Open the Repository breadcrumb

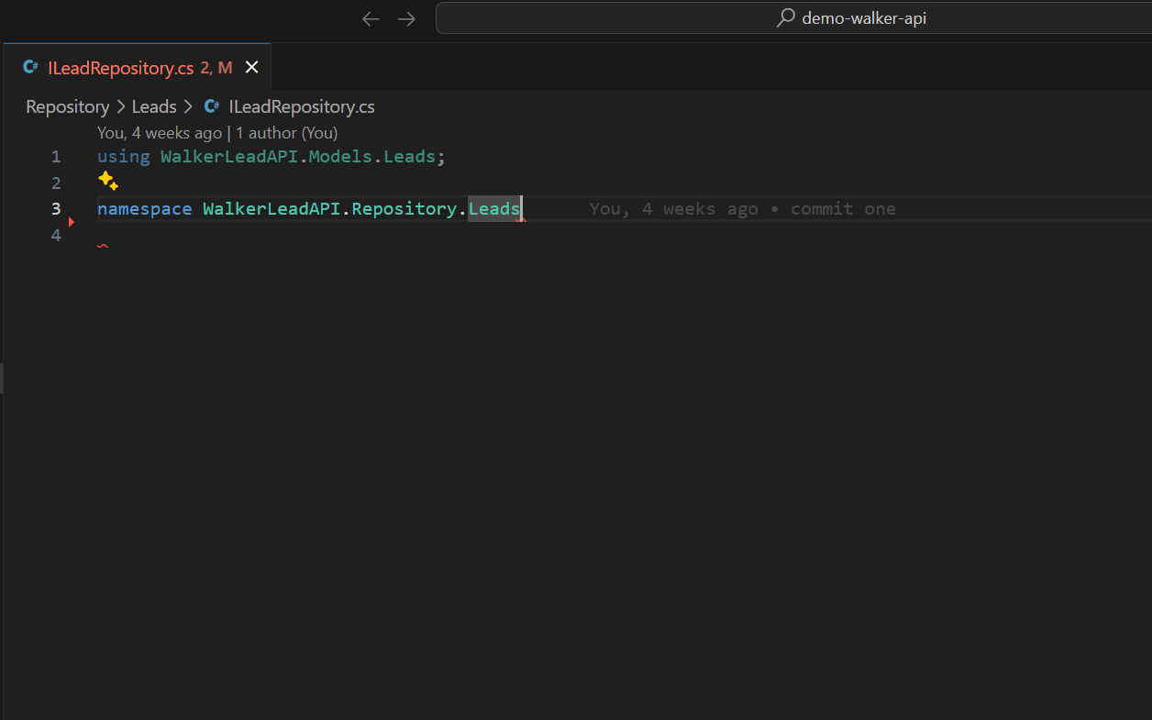pos(67,106)
